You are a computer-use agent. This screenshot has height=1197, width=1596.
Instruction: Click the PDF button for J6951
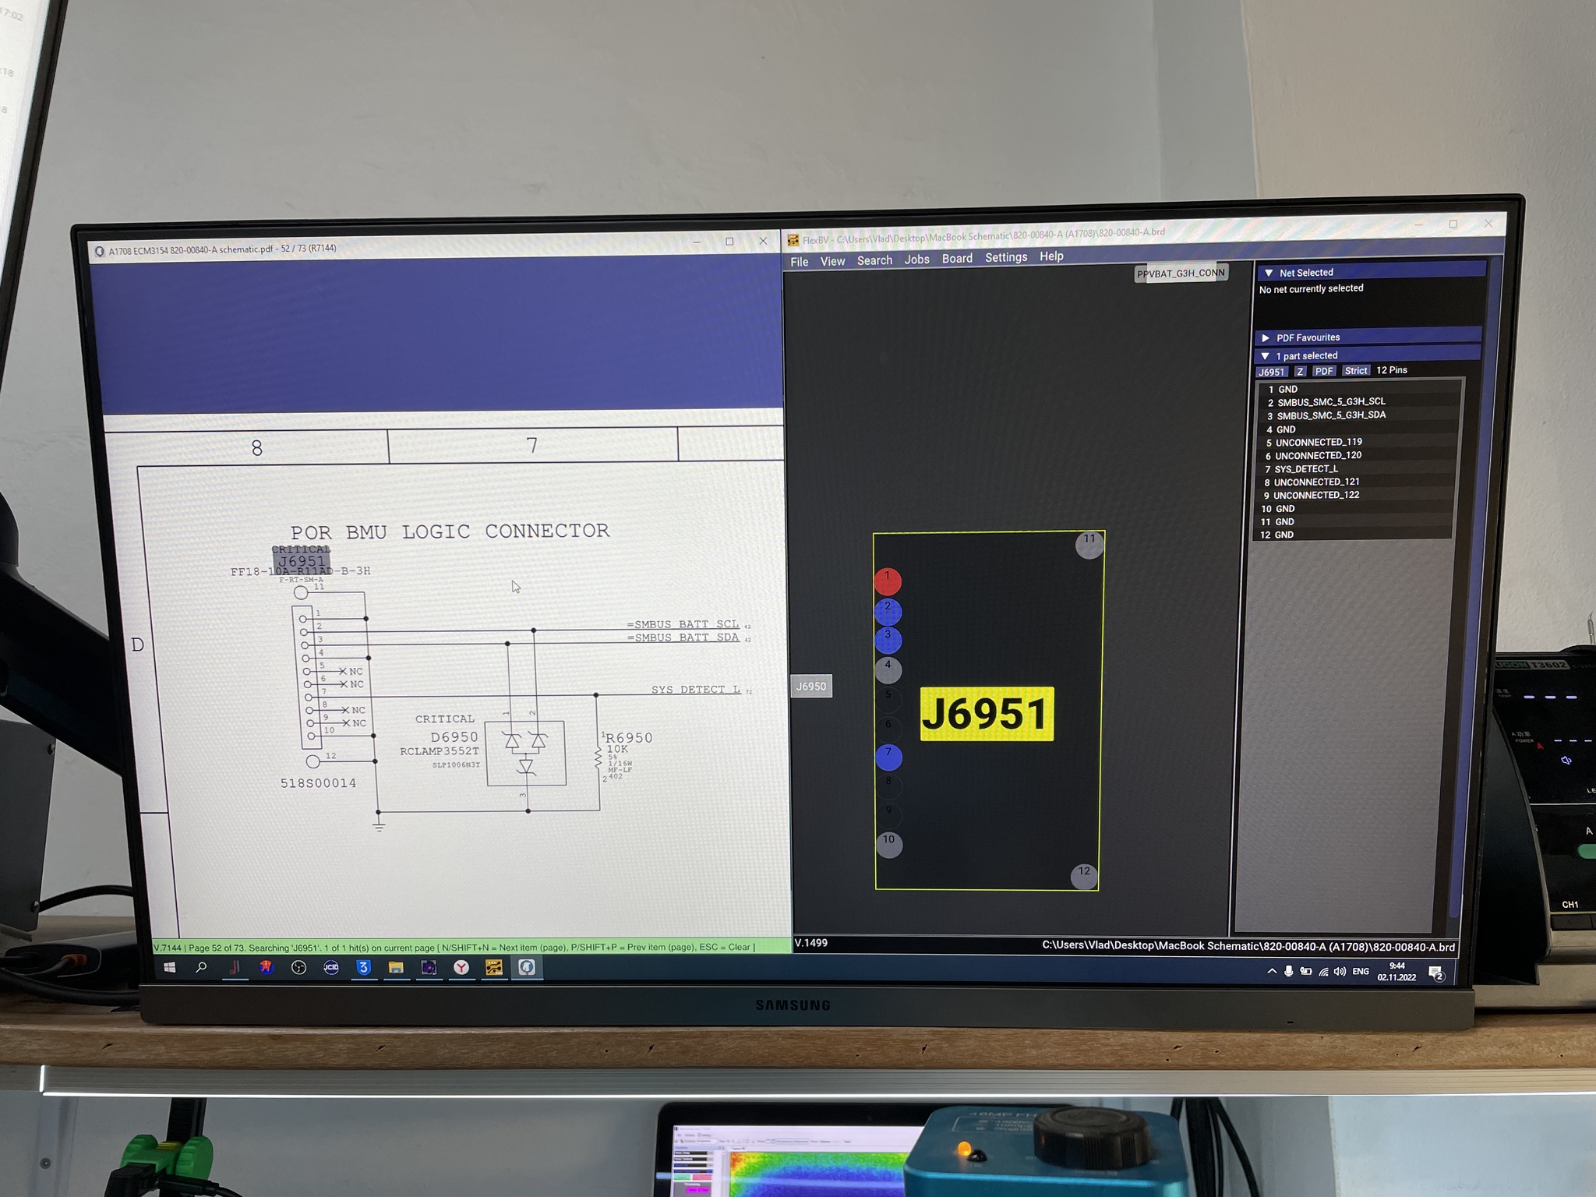point(1323,372)
